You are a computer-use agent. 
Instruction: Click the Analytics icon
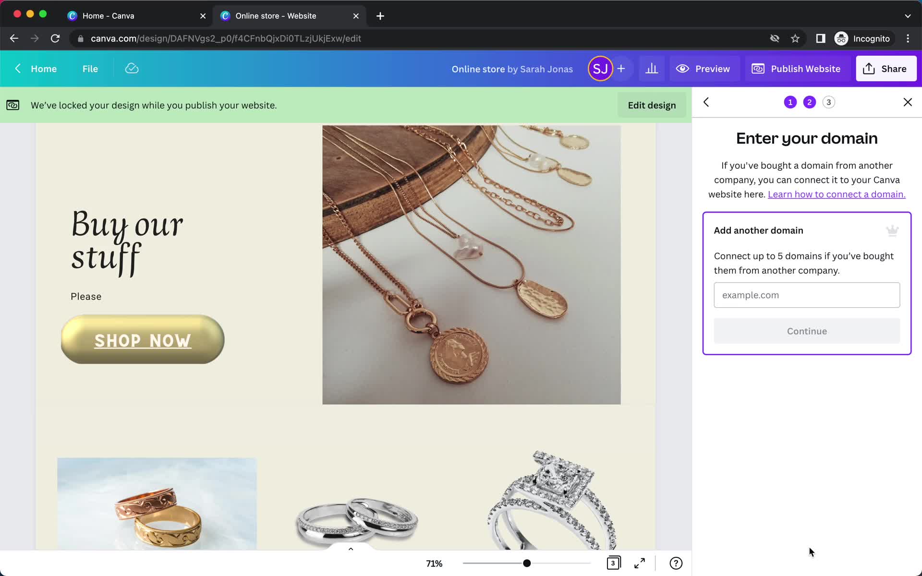coord(651,68)
